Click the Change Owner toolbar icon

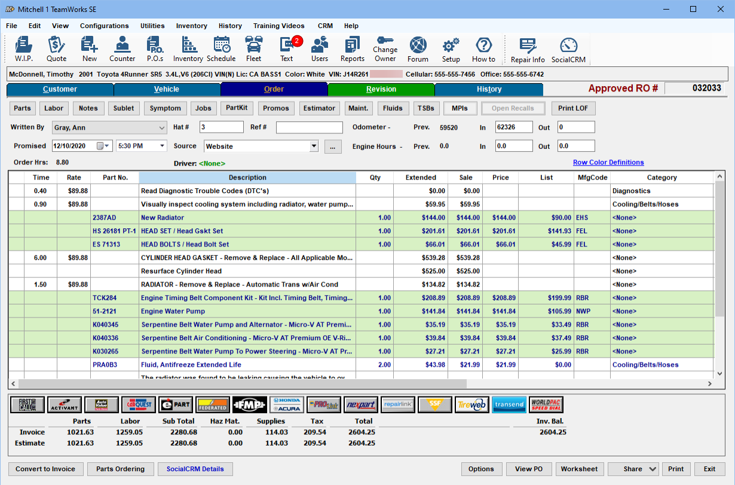[x=385, y=49]
